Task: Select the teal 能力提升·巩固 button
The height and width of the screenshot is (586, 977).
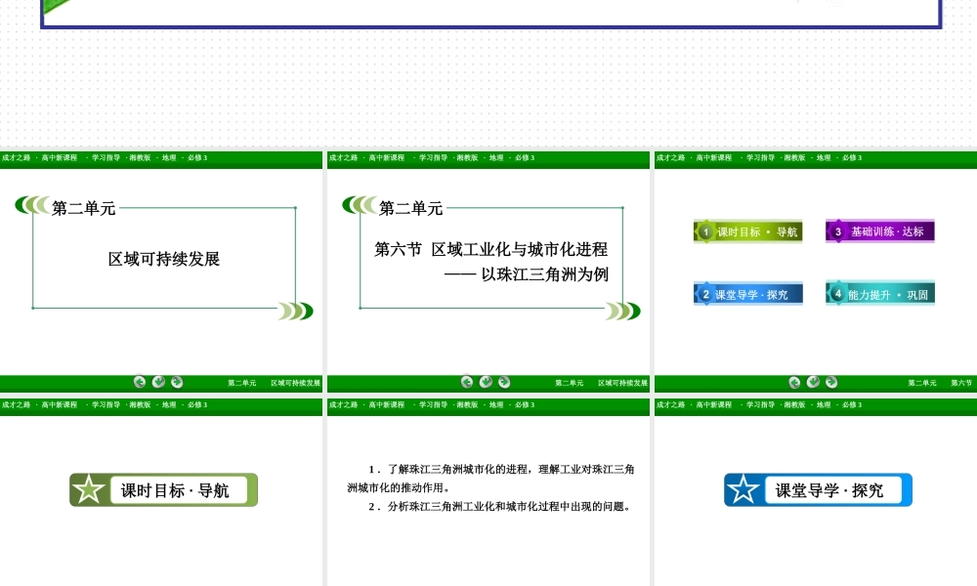Action: pyautogui.click(x=880, y=294)
